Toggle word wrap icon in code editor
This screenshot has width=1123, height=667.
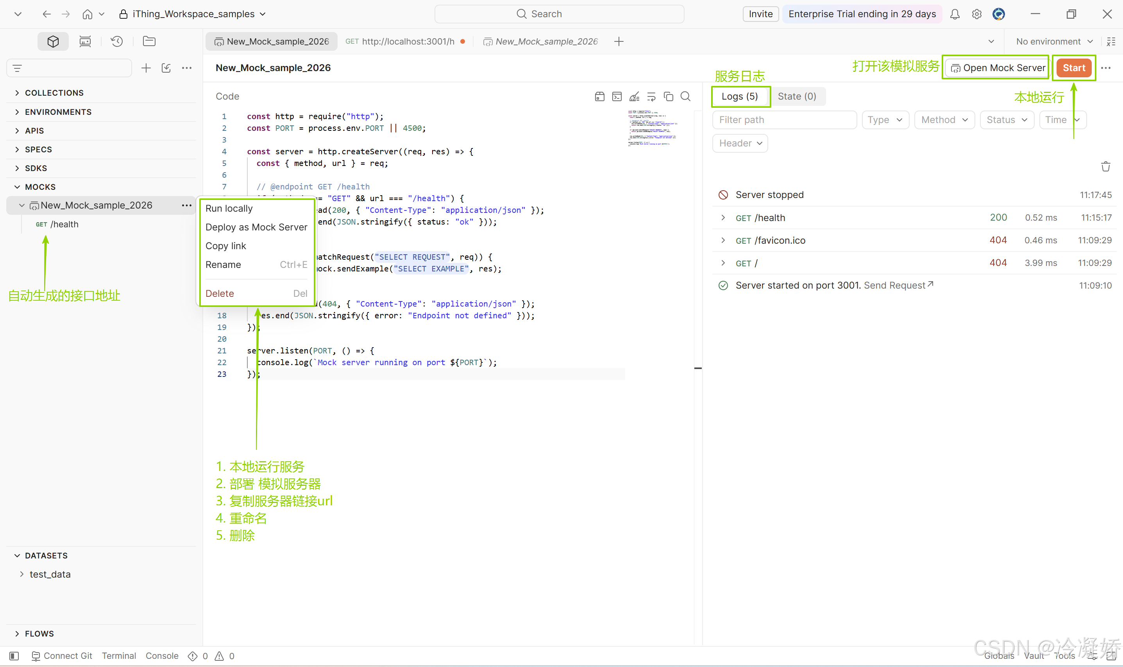(x=651, y=96)
